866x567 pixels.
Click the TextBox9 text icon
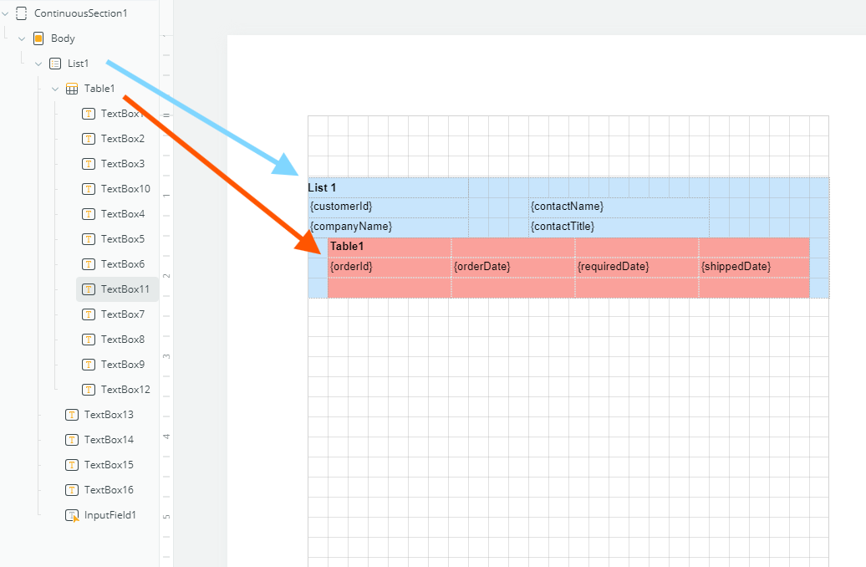click(x=89, y=364)
